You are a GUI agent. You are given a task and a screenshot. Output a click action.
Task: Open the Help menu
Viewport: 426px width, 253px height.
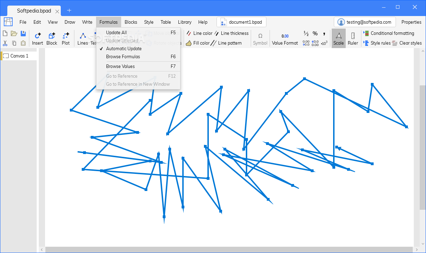pyautogui.click(x=203, y=22)
